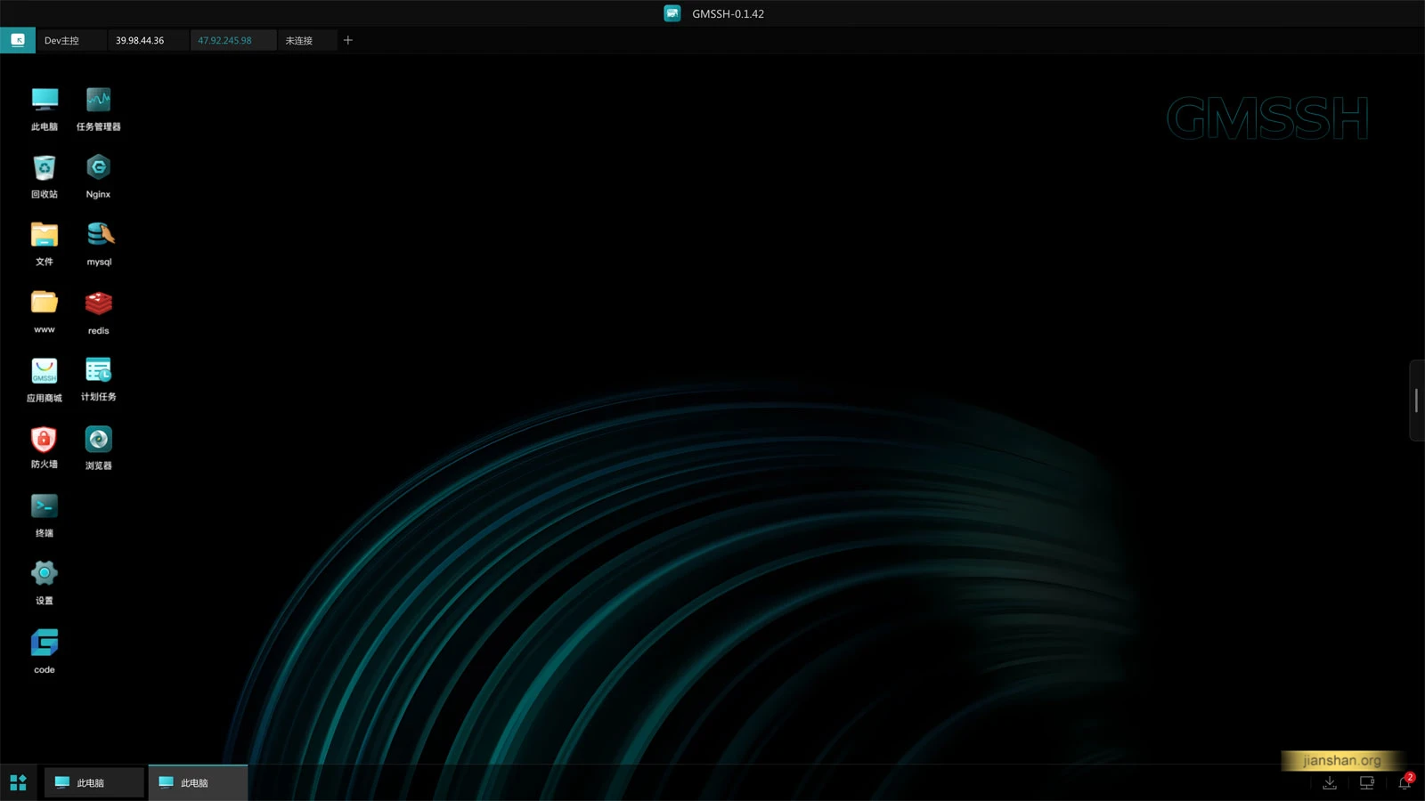Click the monitor icon in the tray
The height and width of the screenshot is (801, 1425).
pyautogui.click(x=1367, y=782)
